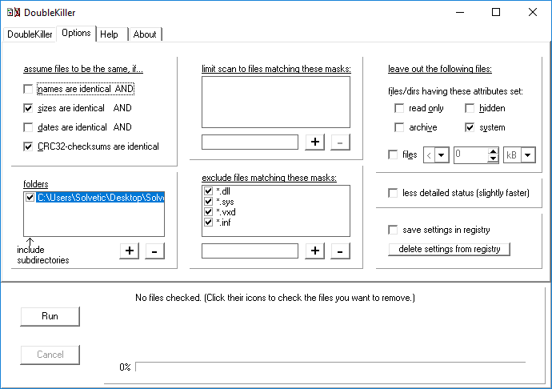Screen dimensions: 552x389
Task: Enable 'dates are identical AND' checkbox
Action: pyautogui.click(x=28, y=127)
